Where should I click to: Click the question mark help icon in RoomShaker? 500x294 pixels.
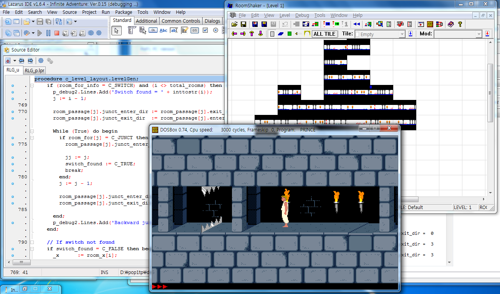coord(460,24)
